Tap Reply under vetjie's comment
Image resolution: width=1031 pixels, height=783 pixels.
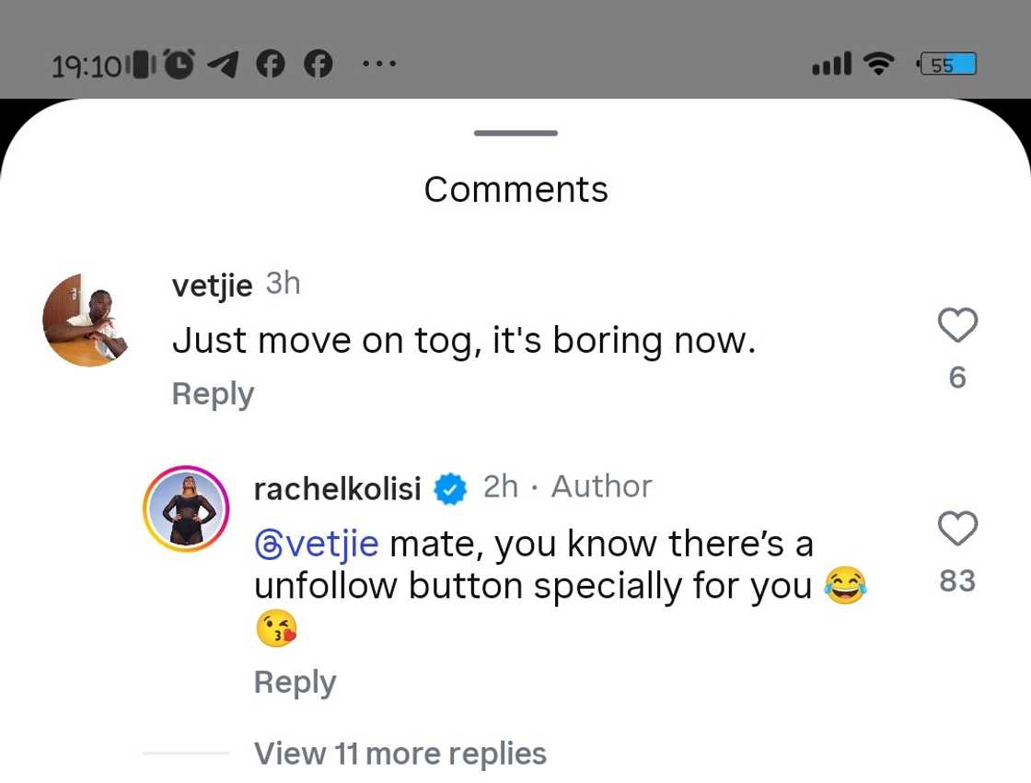213,394
